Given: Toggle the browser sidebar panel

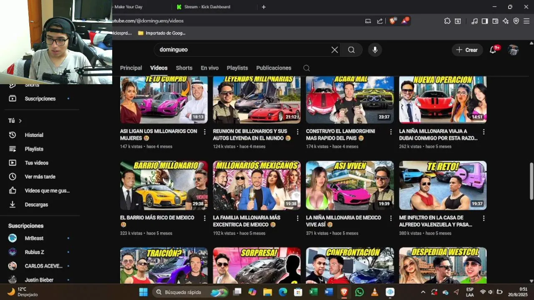Looking at the screenshot, I should point(485,21).
